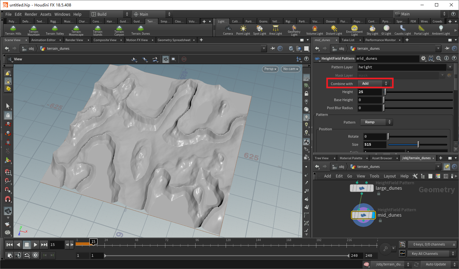
Task: Open the Render menu
Action: click(31, 14)
